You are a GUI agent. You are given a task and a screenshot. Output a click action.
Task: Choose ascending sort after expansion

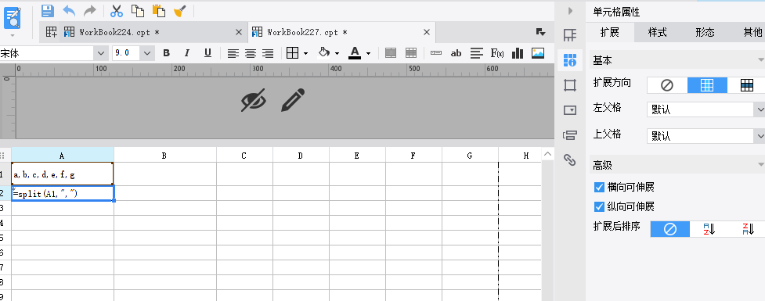click(x=709, y=229)
